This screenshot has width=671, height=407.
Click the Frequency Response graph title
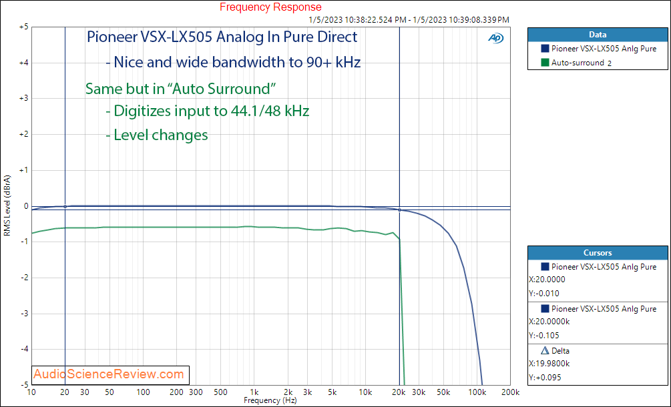[270, 7]
